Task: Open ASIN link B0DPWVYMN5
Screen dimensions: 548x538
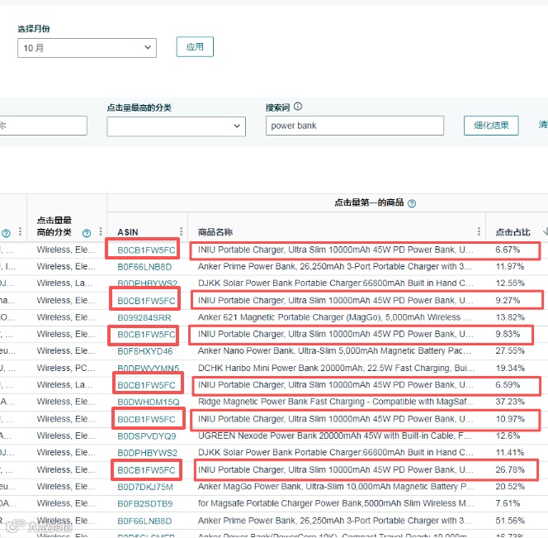Action: point(149,368)
